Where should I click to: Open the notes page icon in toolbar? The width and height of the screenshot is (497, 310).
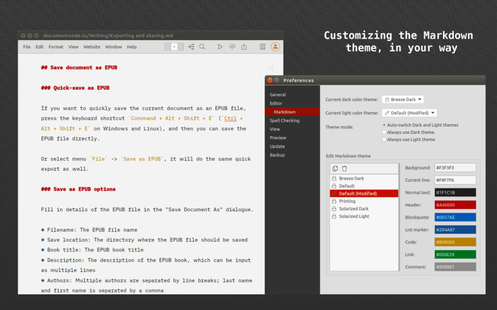click(262, 47)
